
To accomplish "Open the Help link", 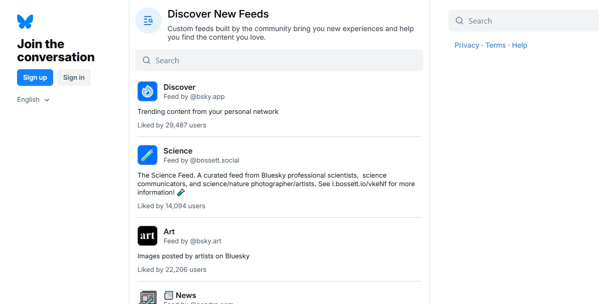I will tap(519, 45).
